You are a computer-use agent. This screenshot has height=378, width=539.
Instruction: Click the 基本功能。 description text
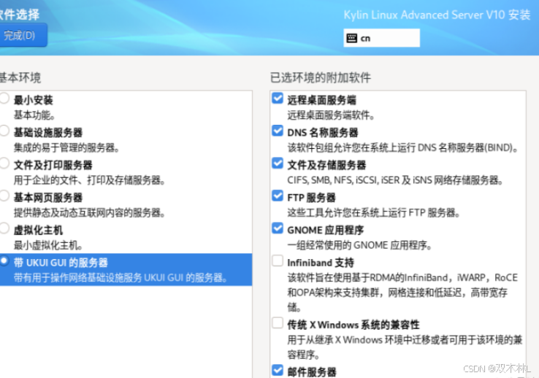[x=34, y=115]
